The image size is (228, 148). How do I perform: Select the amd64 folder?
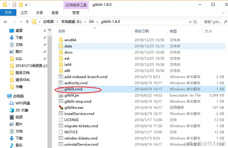[x=70, y=40]
